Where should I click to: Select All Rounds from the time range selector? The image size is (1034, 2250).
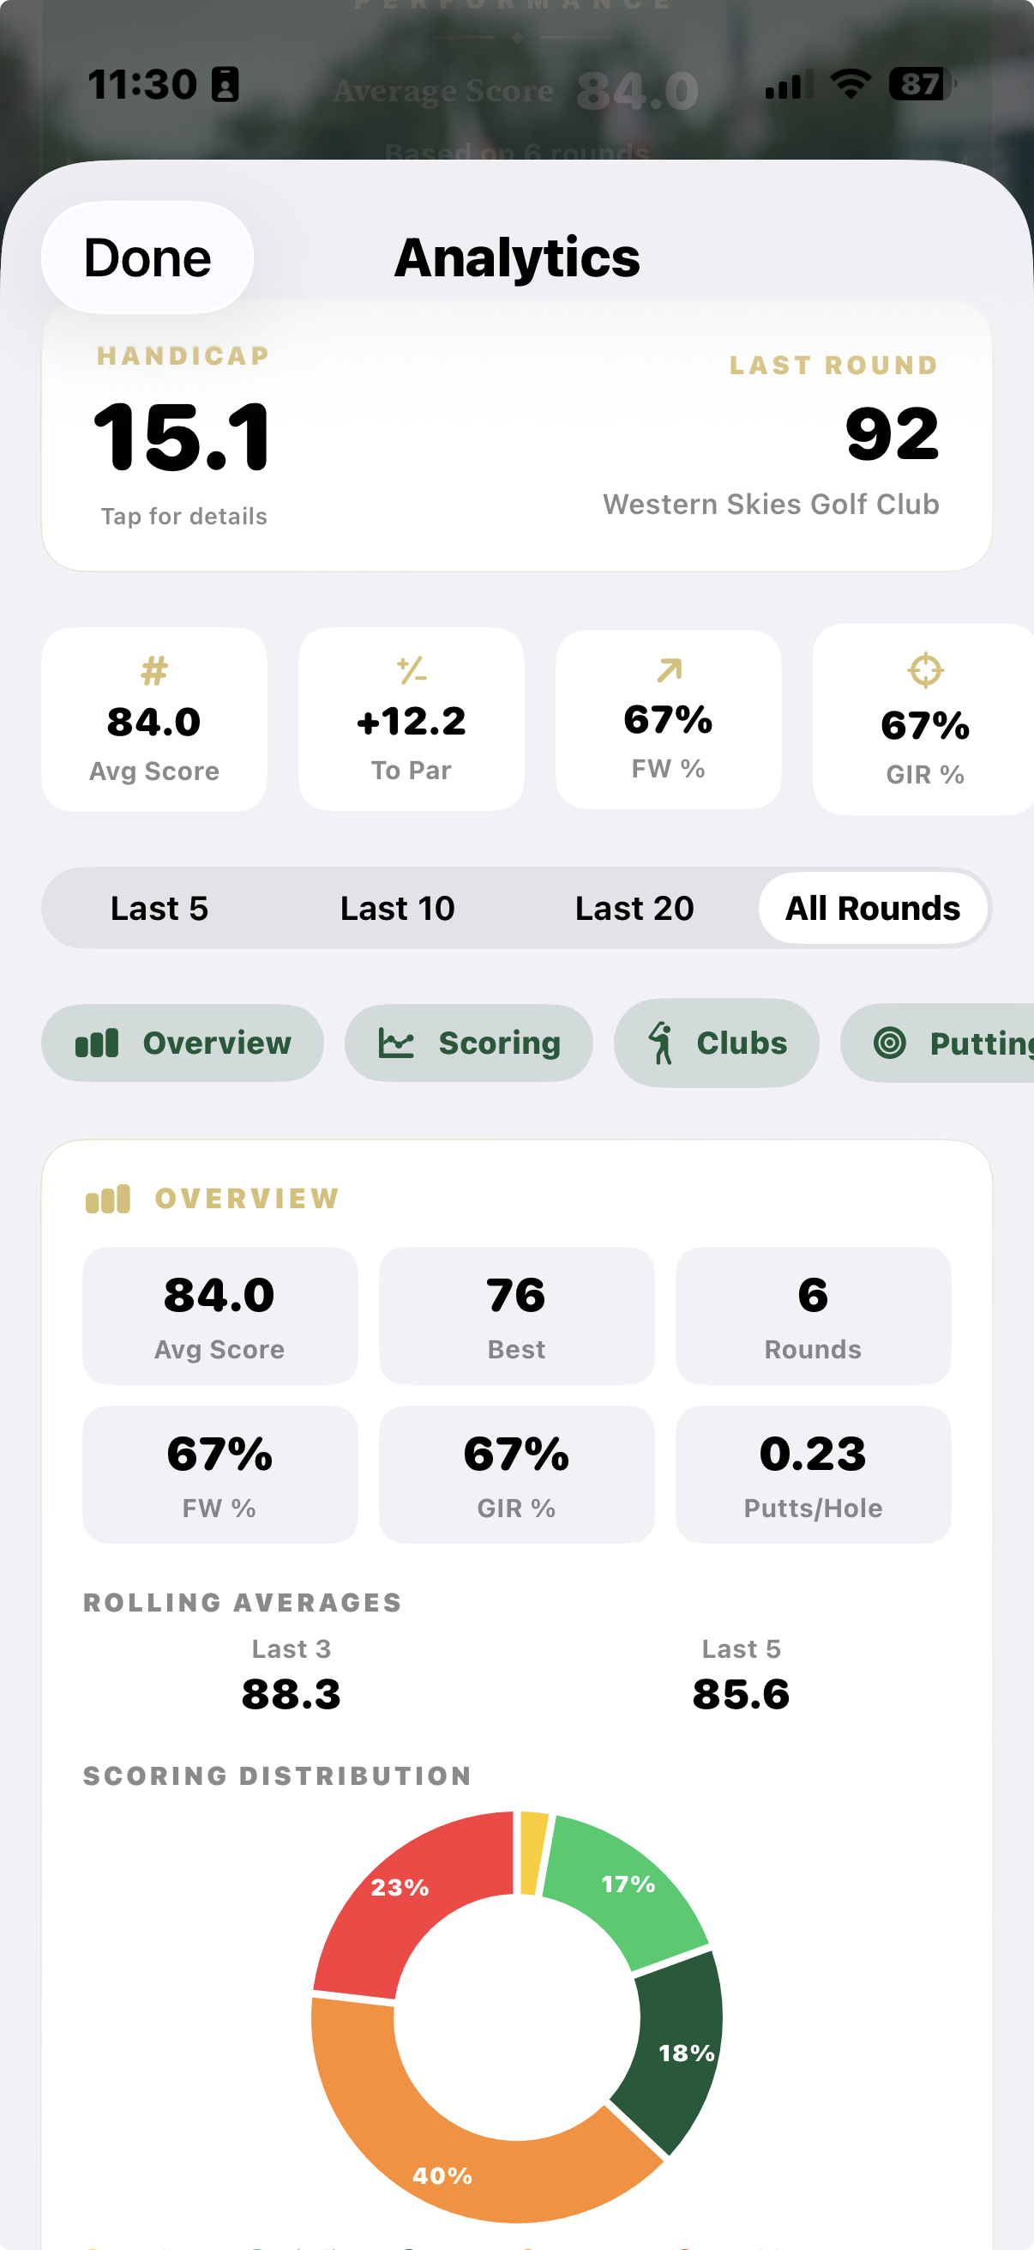(873, 909)
